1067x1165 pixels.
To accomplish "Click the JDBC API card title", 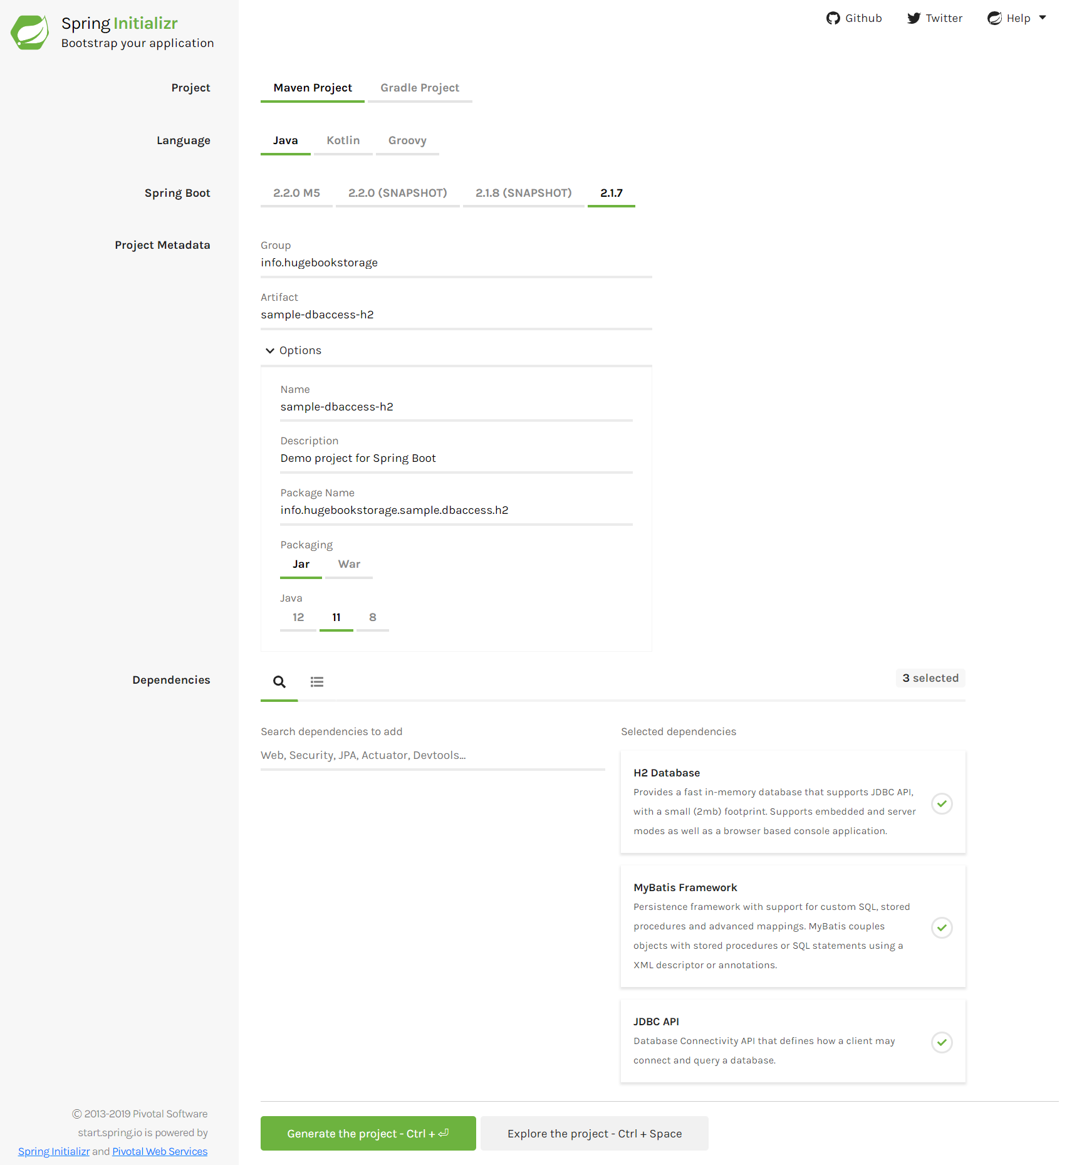I will [x=656, y=1022].
